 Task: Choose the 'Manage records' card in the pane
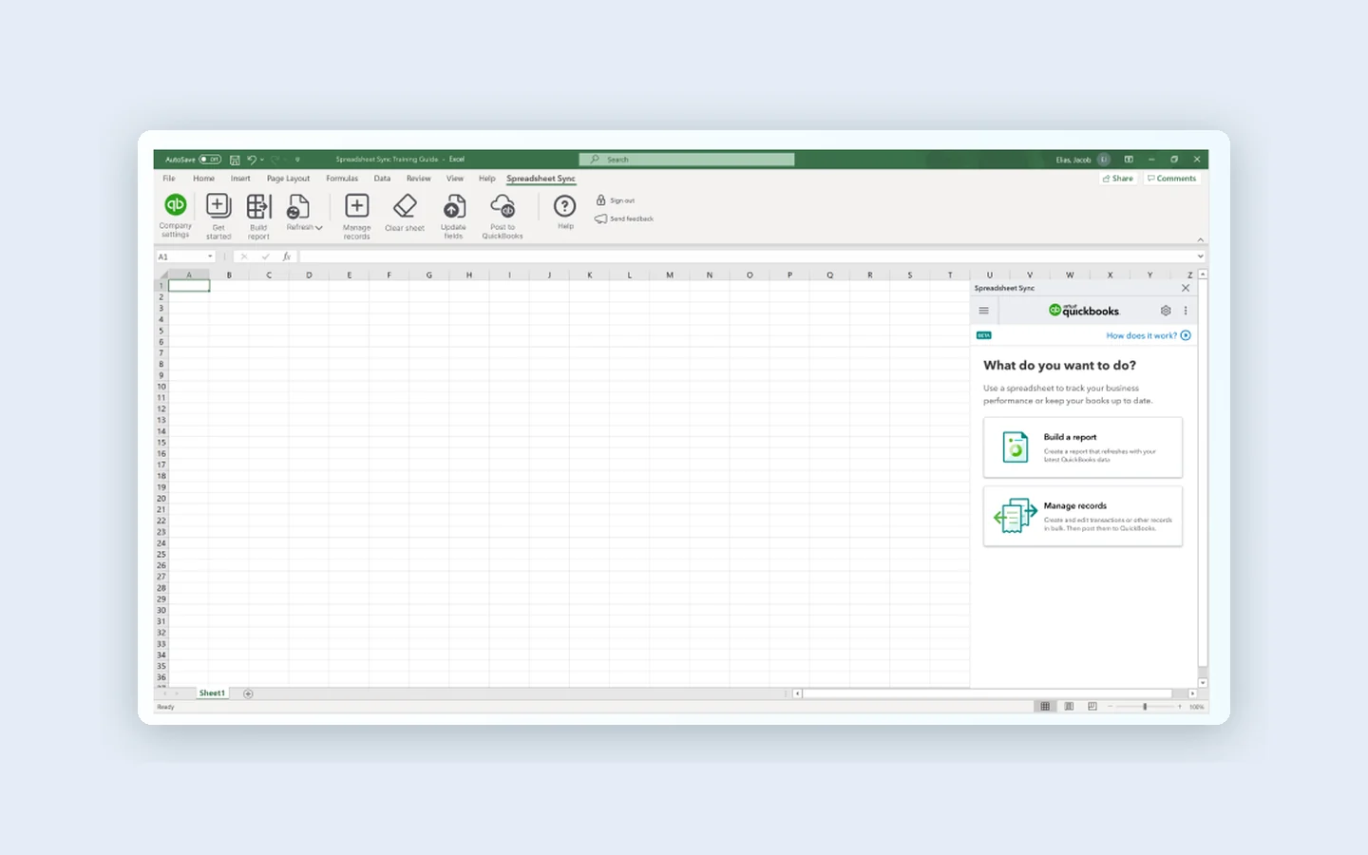tap(1083, 516)
